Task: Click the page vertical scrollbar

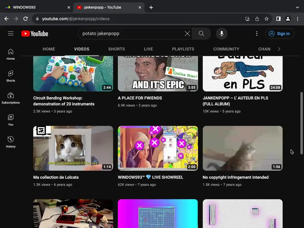Action: (302, 123)
